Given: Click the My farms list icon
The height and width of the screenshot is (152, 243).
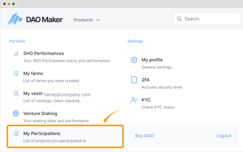Looking at the screenshot, I should (x=16, y=73).
